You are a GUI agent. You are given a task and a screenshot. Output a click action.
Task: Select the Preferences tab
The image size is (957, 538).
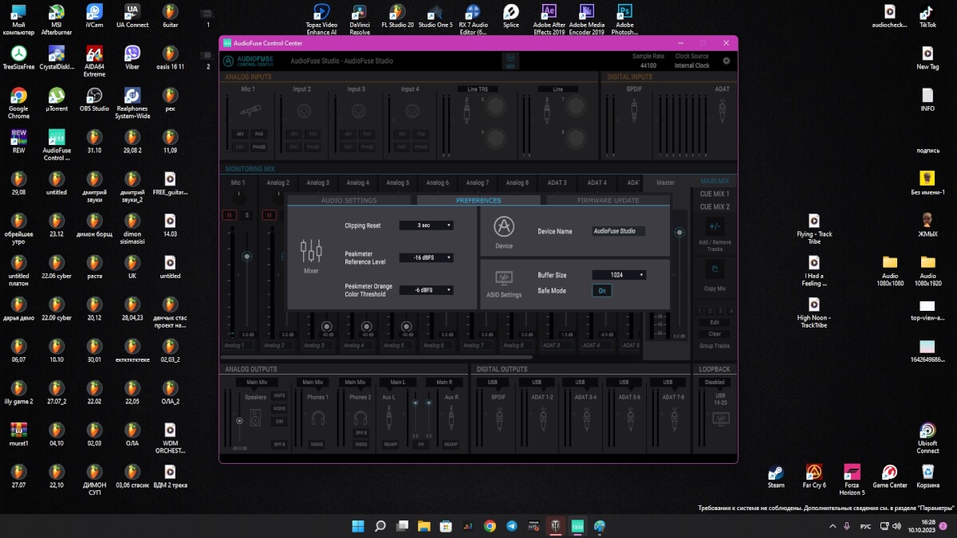click(478, 201)
